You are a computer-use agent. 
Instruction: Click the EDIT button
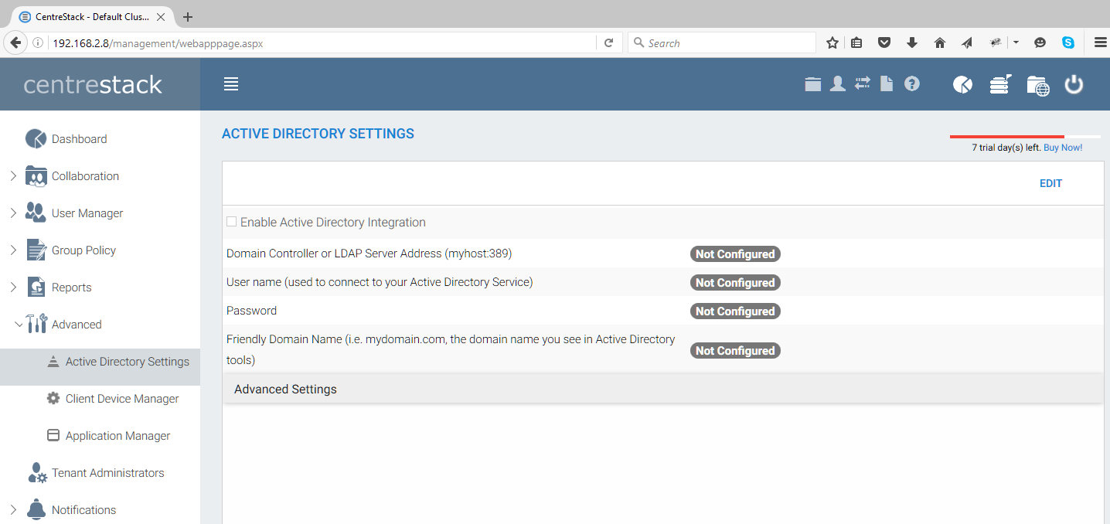click(x=1050, y=183)
